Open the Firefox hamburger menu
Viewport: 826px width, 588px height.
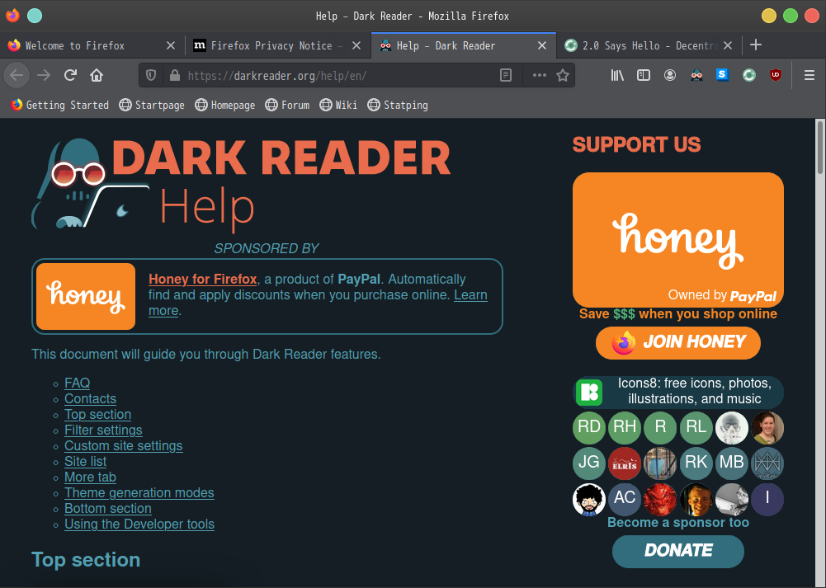(x=809, y=75)
